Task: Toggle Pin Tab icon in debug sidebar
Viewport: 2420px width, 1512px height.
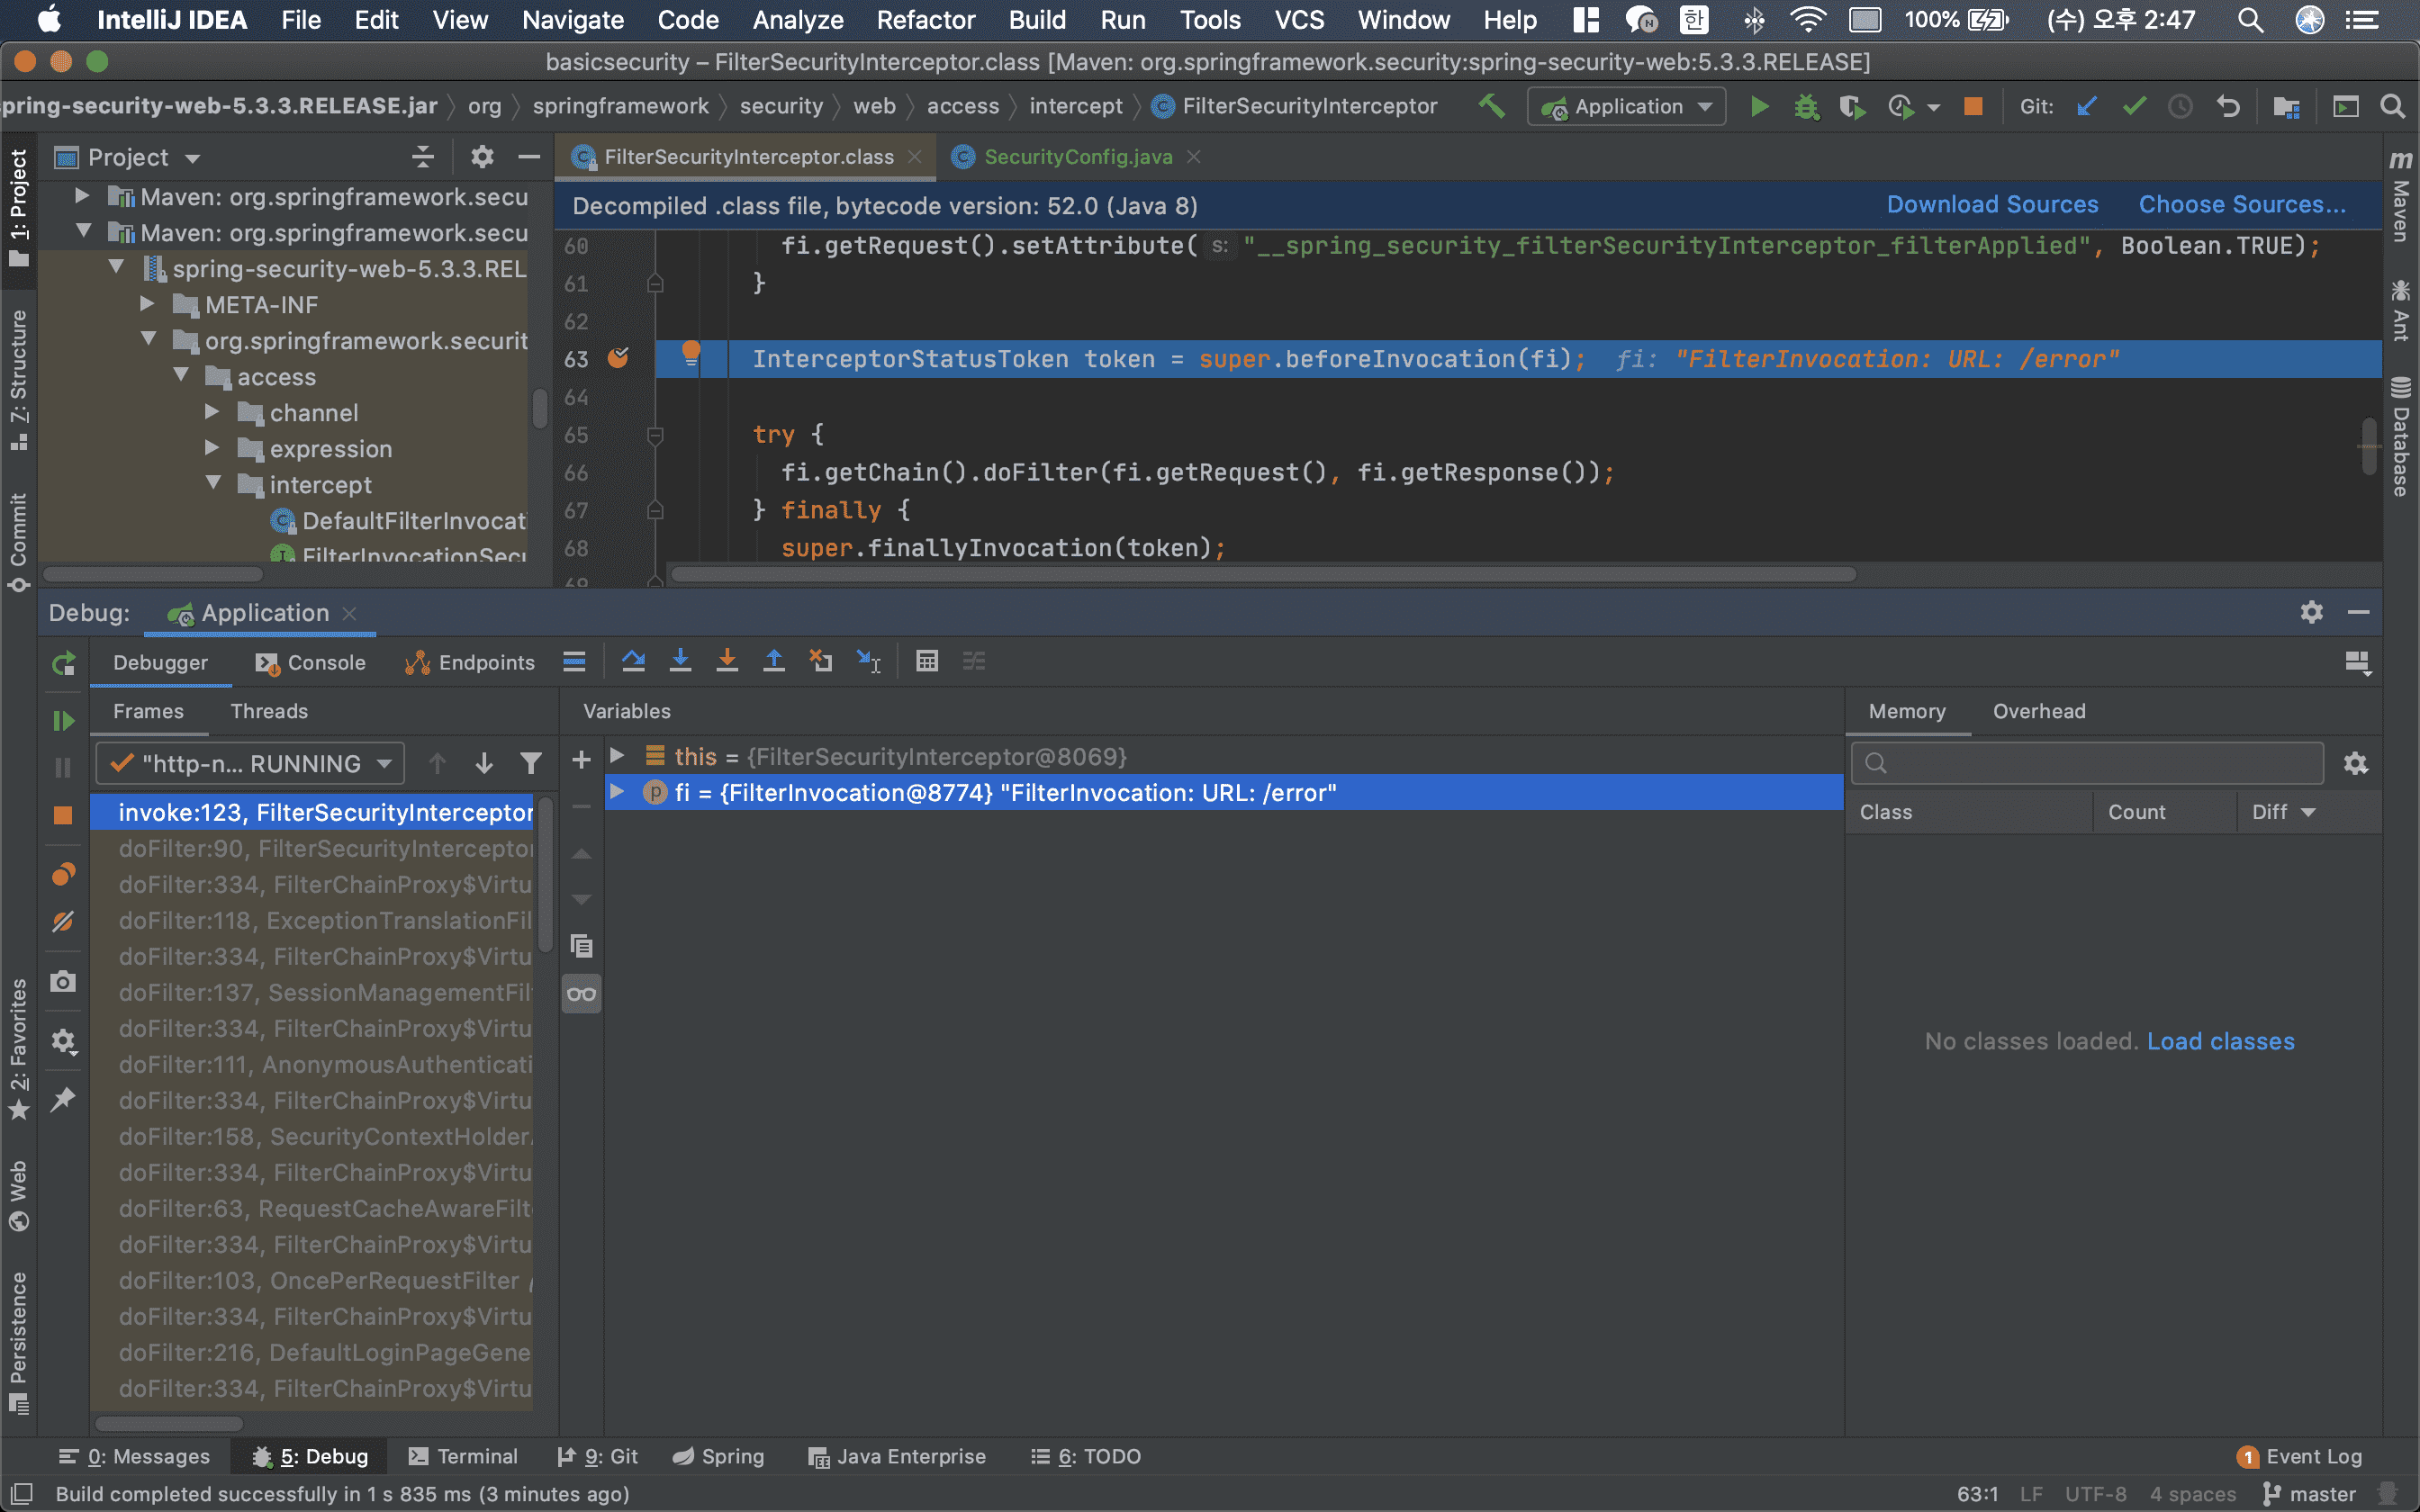Action: point(63,1099)
